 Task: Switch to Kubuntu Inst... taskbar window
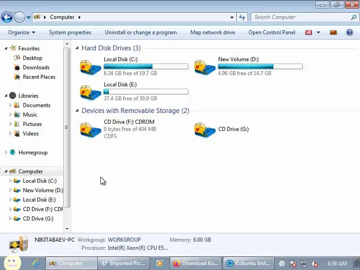coord(248,263)
